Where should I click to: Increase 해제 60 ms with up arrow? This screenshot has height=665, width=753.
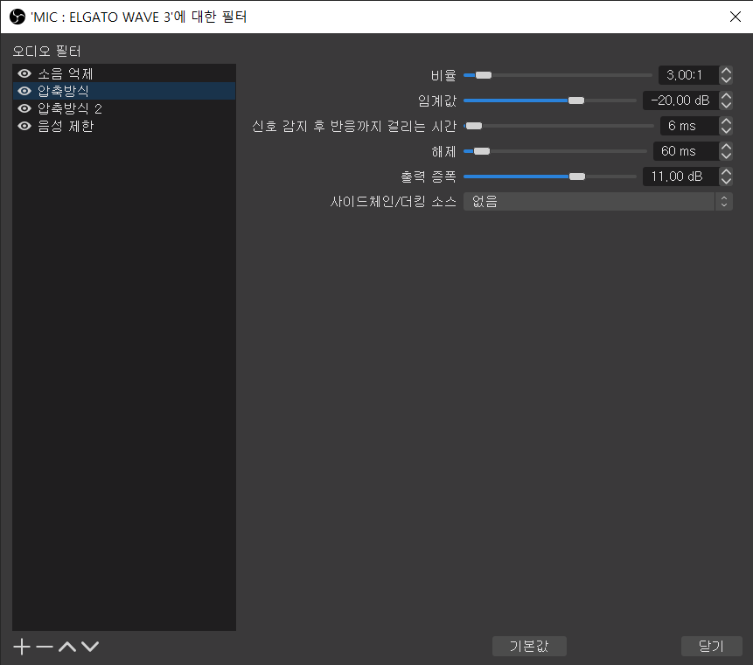[726, 147]
